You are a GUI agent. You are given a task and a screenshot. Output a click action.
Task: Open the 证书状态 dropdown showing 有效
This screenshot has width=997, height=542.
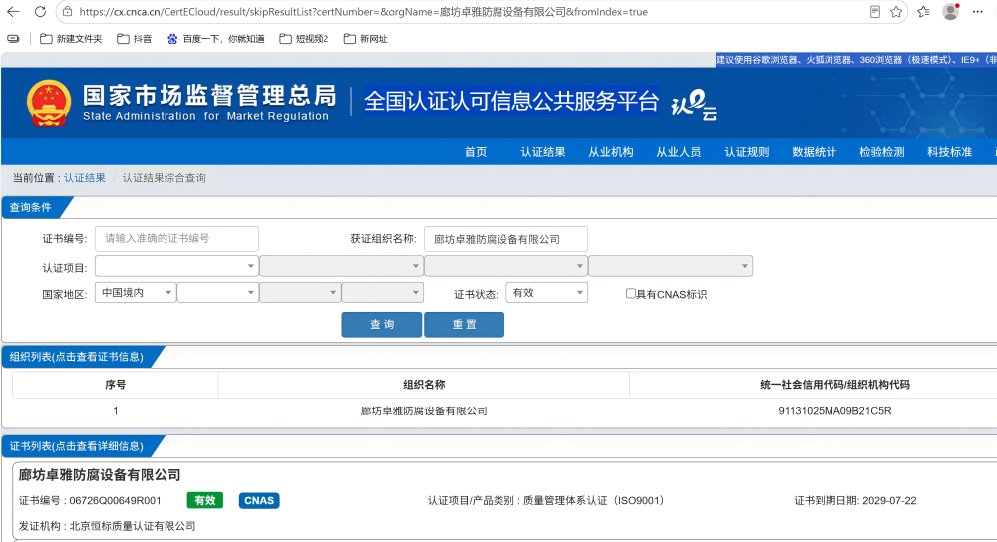[x=546, y=292]
